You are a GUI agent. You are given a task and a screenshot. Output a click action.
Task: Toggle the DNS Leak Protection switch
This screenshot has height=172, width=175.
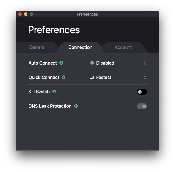[x=142, y=106]
